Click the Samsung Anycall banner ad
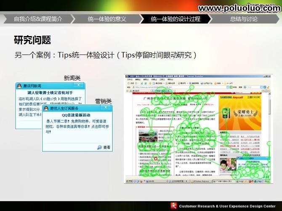The width and height of the screenshot is (282, 211). coord(240,113)
